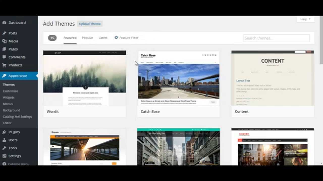The height and width of the screenshot is (181, 323).
Task: Click the Wordit theme name
Action: (x=52, y=111)
